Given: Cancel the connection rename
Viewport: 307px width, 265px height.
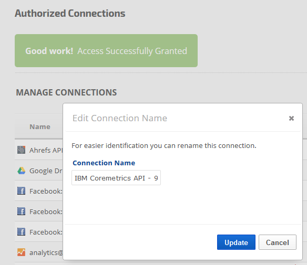Looking at the screenshot, I should (278, 242).
